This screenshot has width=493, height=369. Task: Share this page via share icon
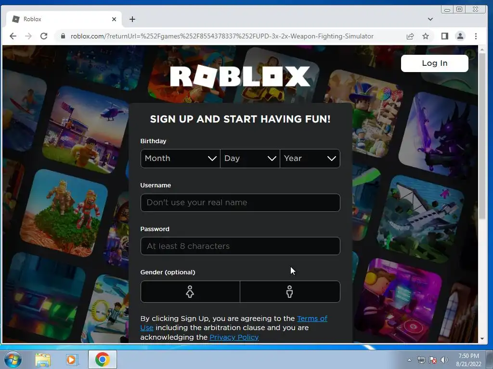(410, 36)
